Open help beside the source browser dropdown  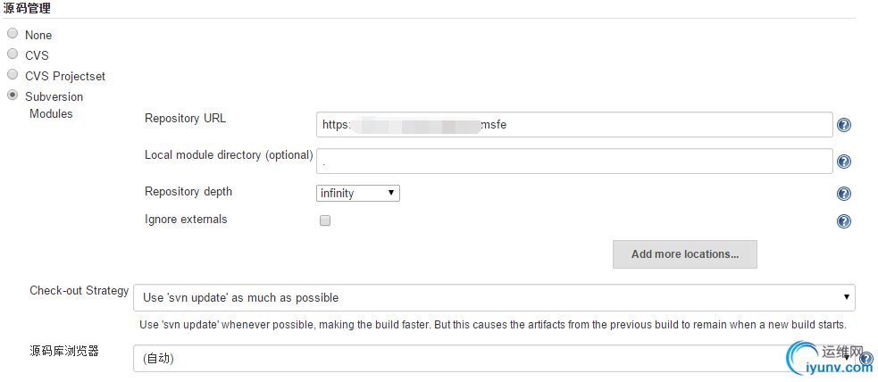[x=866, y=359]
